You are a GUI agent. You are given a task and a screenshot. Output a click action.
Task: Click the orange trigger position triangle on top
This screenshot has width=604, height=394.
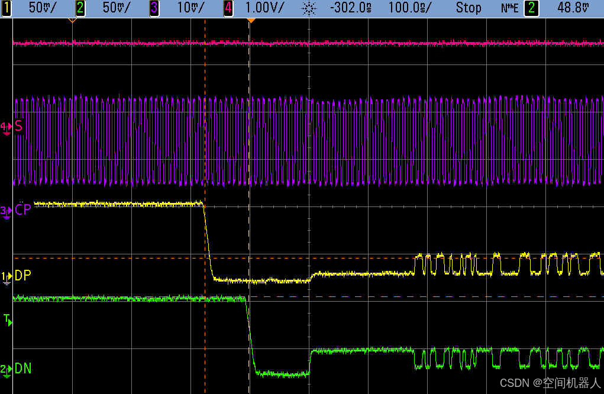(251, 20)
